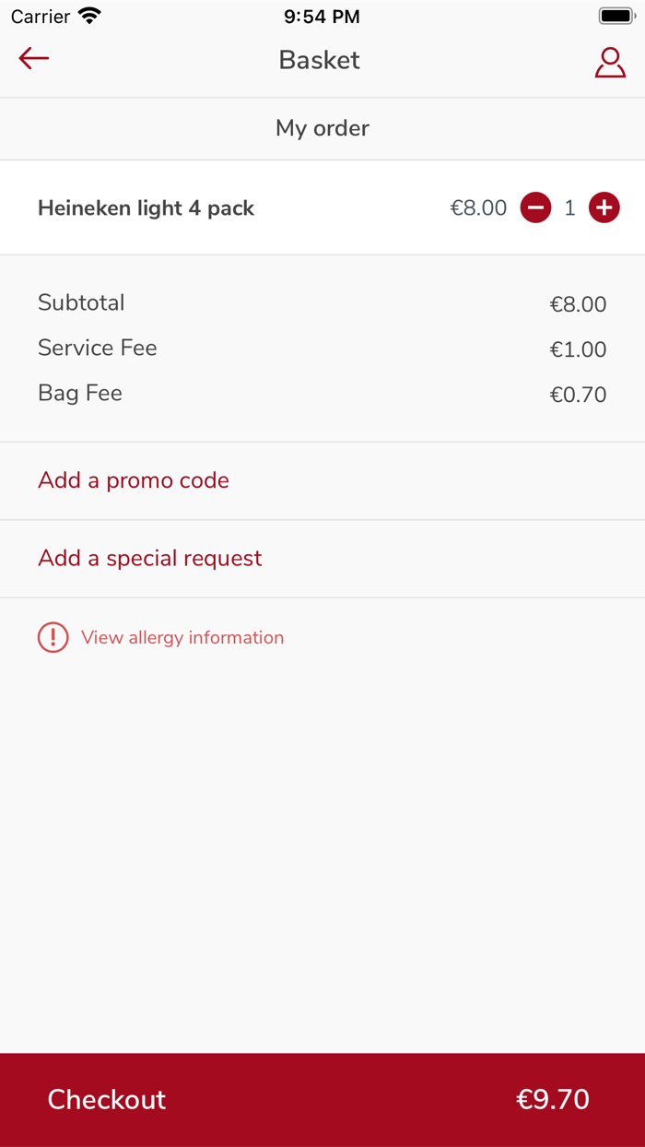Image resolution: width=645 pixels, height=1147 pixels.
Task: Tap the allergy warning exclamation icon
Action: (x=53, y=637)
